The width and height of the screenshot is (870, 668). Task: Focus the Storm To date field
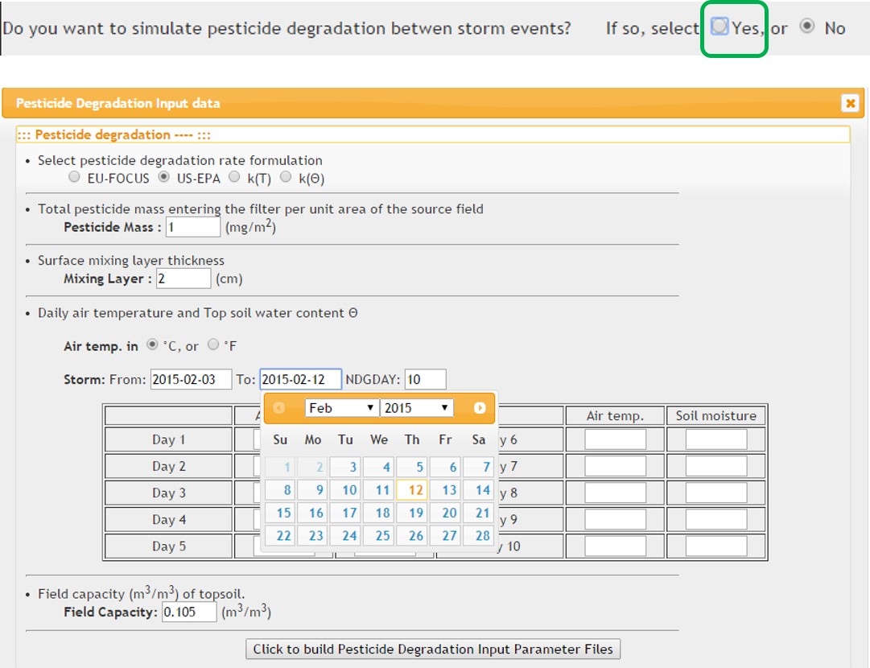[x=301, y=380]
